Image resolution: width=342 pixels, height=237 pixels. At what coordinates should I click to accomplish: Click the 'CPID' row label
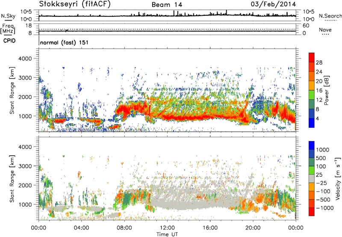click(x=9, y=41)
